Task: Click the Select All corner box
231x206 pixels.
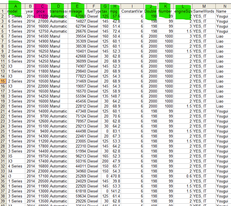Action: [x=3, y=6]
